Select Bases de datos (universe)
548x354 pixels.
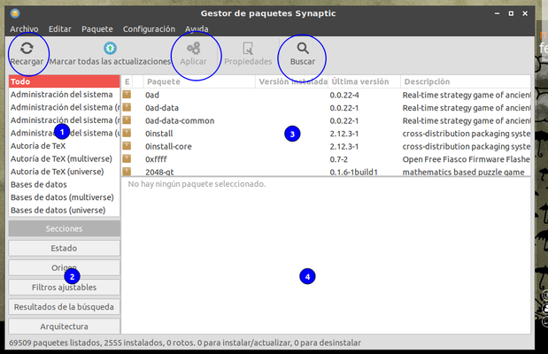point(65,211)
